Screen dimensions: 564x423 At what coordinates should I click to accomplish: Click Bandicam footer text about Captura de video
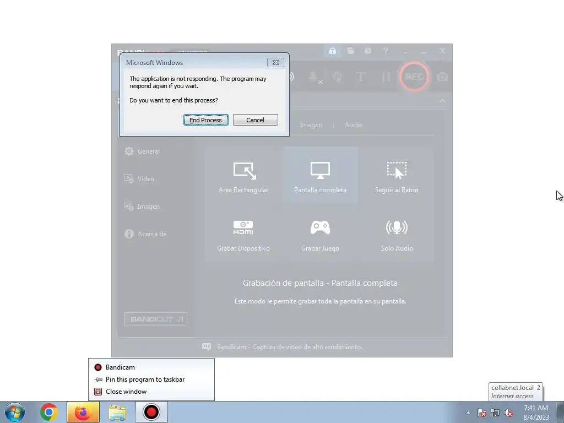tap(290, 347)
